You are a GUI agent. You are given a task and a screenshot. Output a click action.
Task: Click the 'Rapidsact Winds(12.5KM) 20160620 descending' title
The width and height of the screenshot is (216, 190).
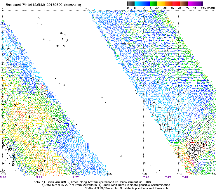pyautogui.click(x=43, y=5)
